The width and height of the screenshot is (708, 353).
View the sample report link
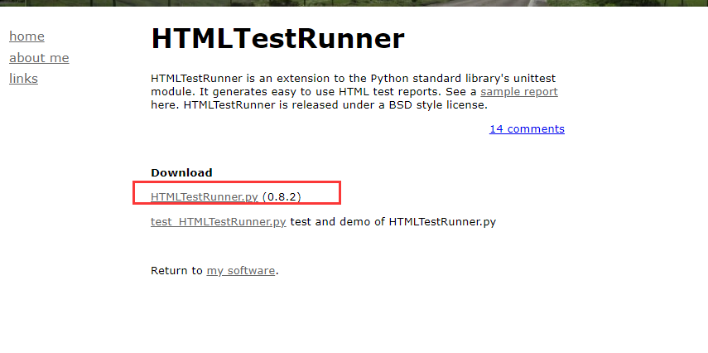pos(519,92)
